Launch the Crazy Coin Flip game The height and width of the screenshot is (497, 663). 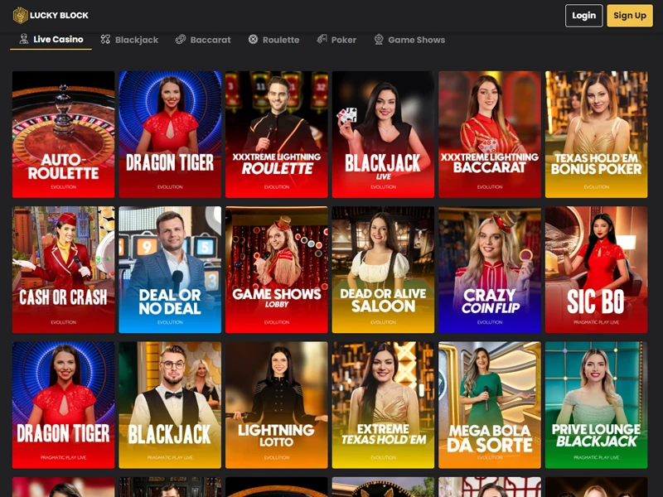pyautogui.click(x=490, y=270)
